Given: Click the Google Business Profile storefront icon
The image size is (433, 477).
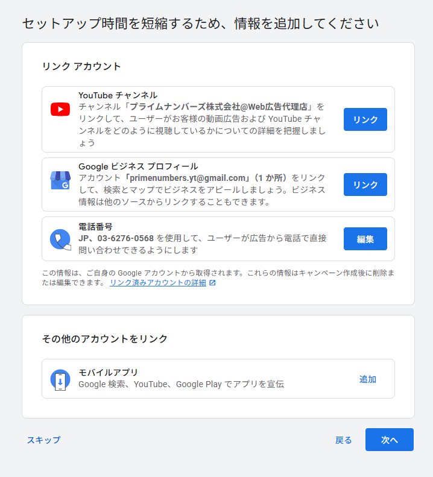Looking at the screenshot, I should pos(60,180).
